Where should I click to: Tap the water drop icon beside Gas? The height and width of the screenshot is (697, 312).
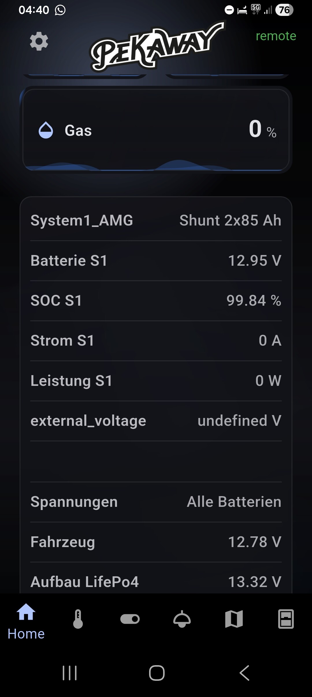pos(46,130)
